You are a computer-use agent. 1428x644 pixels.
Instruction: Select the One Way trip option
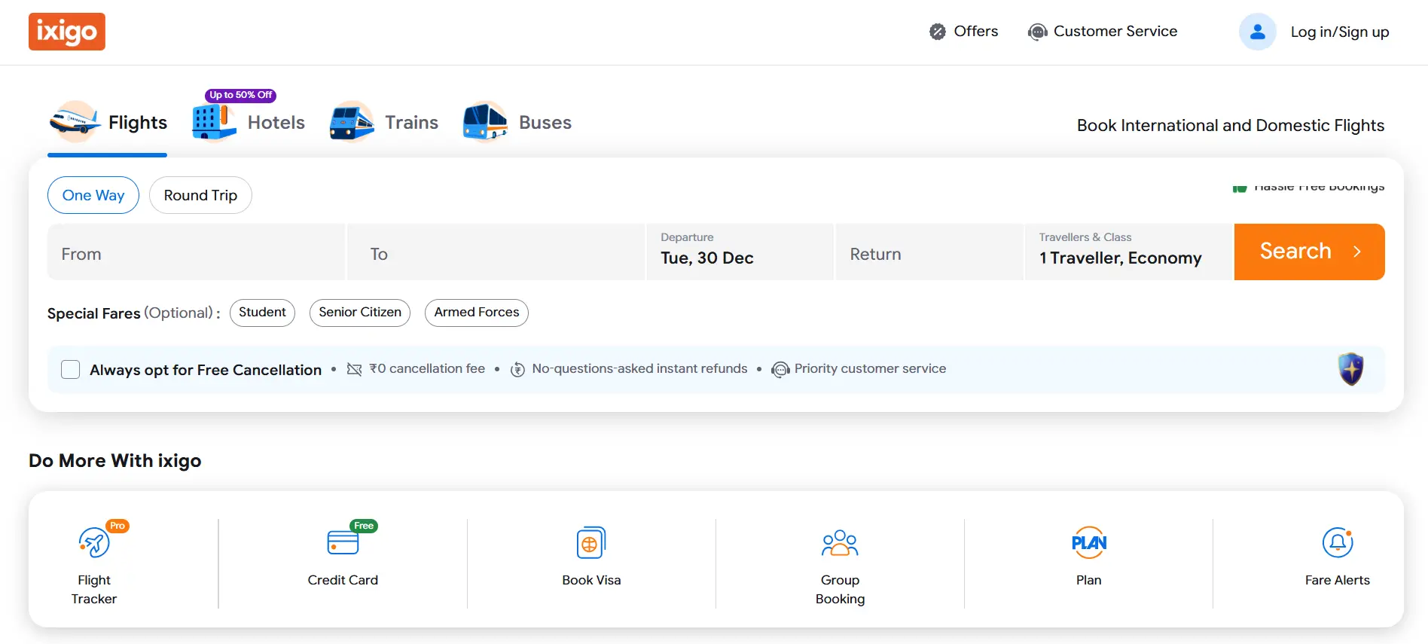coord(93,195)
